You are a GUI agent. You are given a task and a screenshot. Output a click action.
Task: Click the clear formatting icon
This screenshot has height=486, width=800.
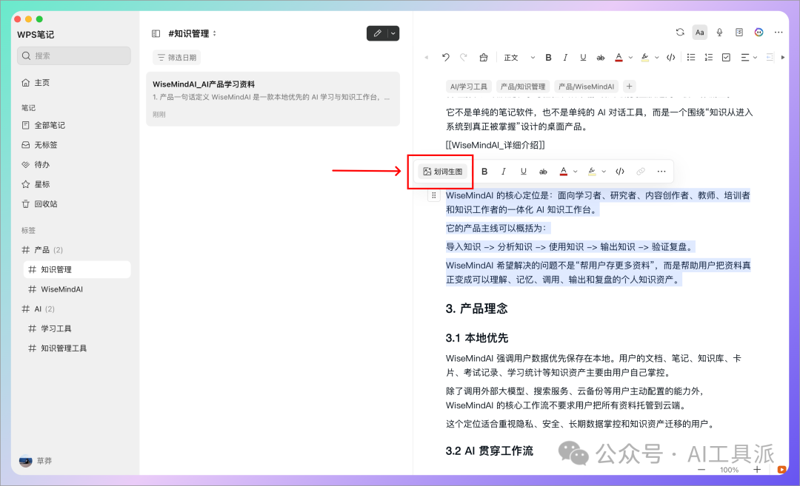(x=483, y=57)
